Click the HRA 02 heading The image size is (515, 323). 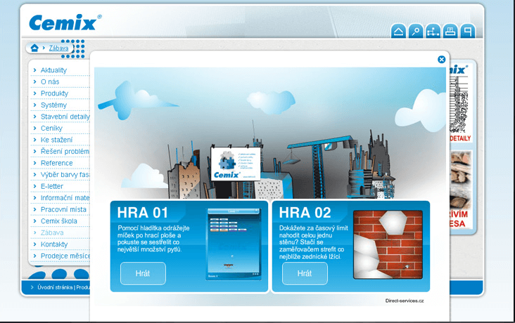[x=305, y=213]
